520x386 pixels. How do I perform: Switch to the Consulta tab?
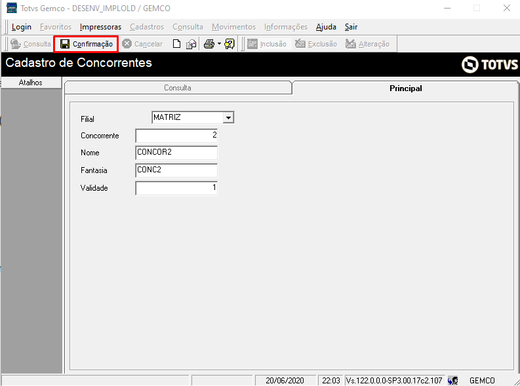pos(178,88)
